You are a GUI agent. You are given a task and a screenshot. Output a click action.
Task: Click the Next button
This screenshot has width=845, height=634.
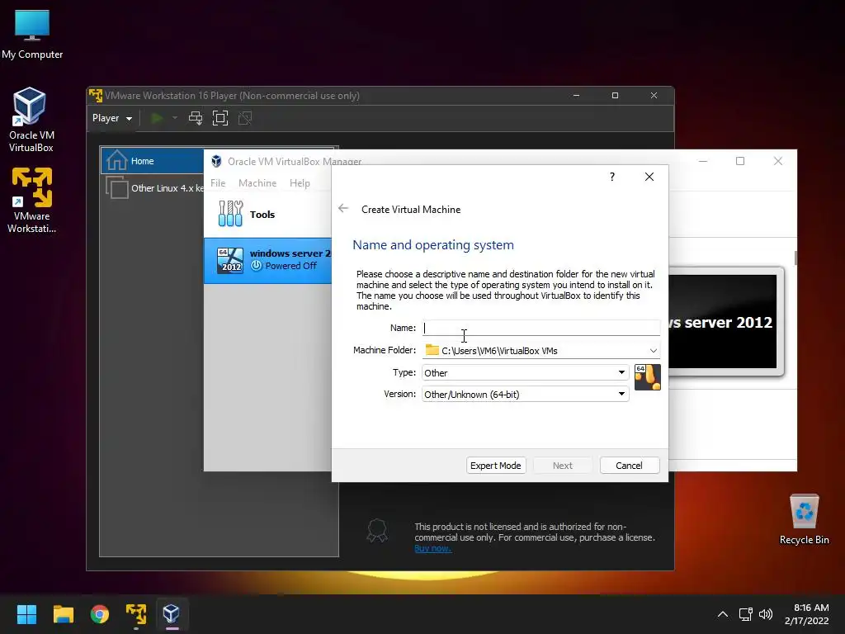pos(563,466)
